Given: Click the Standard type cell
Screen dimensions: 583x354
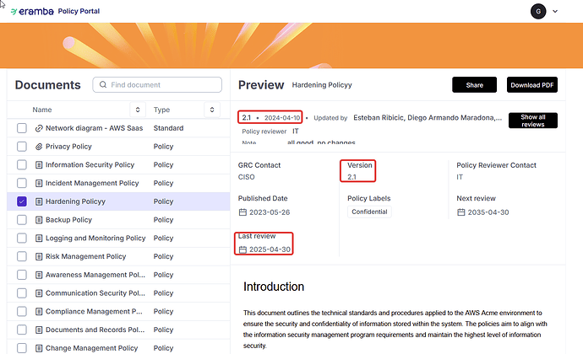Looking at the screenshot, I should point(168,128).
